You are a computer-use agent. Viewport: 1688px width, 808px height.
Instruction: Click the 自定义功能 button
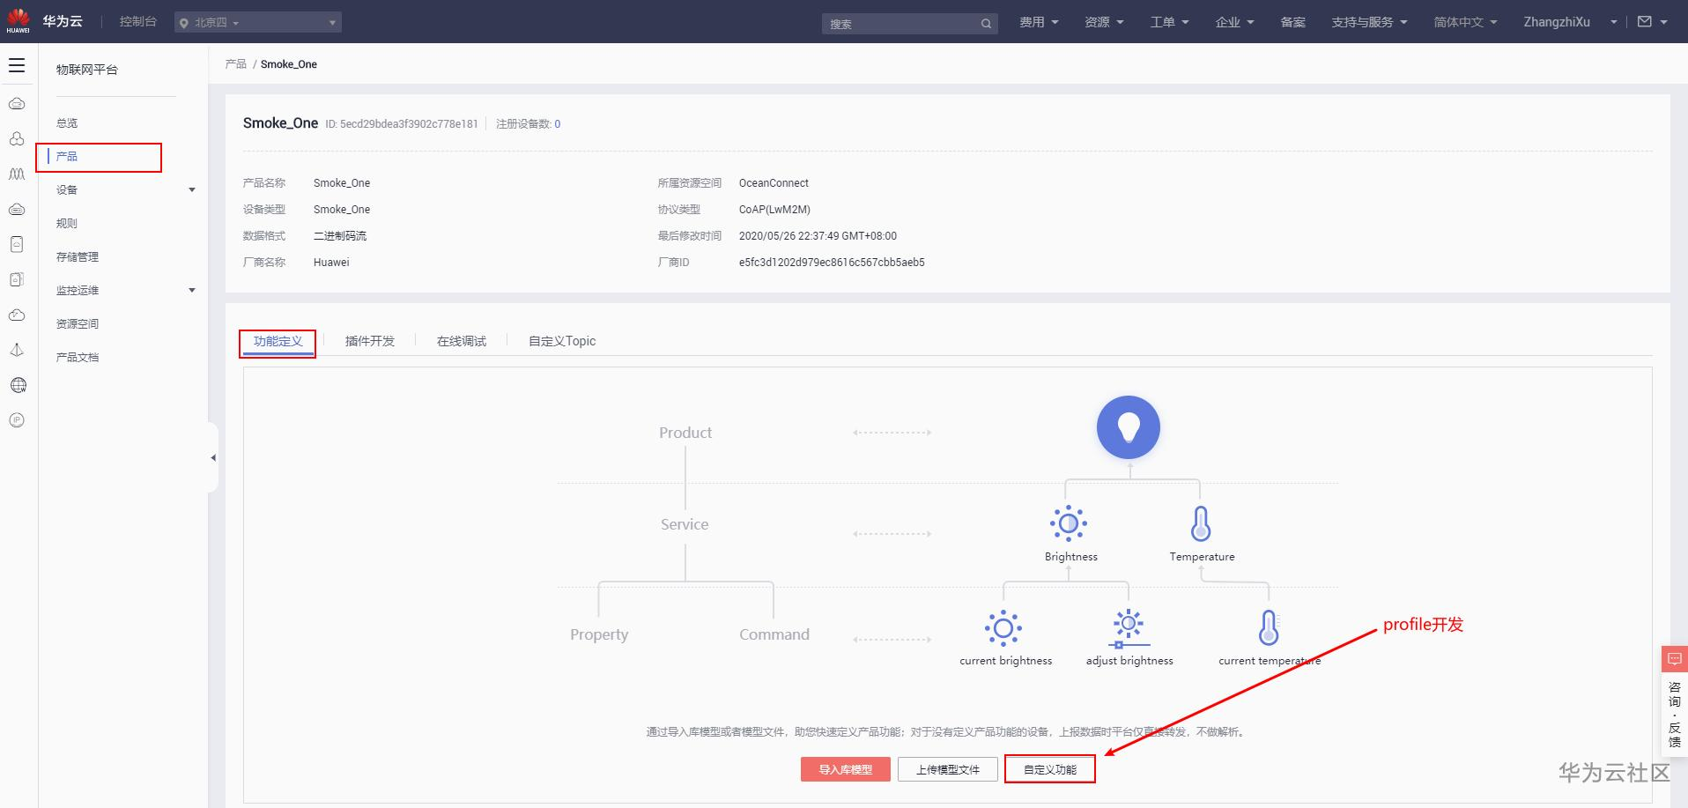1050,769
